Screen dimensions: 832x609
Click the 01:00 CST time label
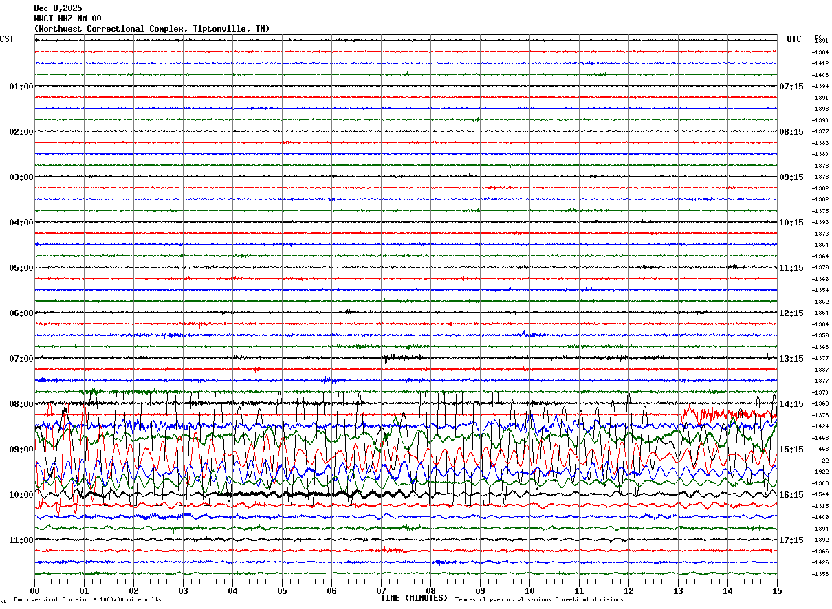click(x=21, y=87)
